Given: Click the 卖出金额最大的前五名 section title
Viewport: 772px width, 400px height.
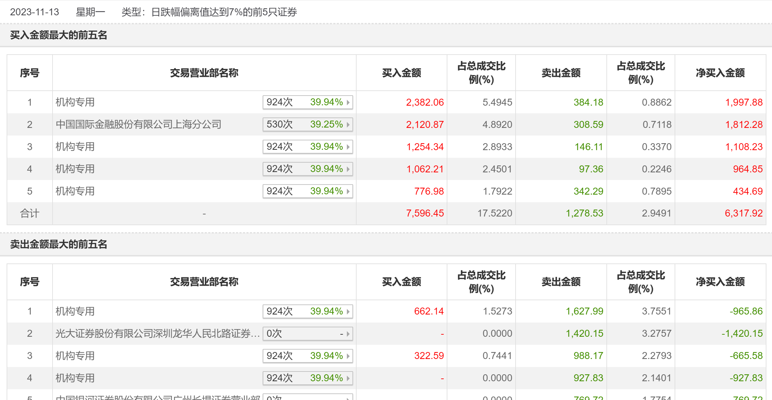Looking at the screenshot, I should click(58, 244).
